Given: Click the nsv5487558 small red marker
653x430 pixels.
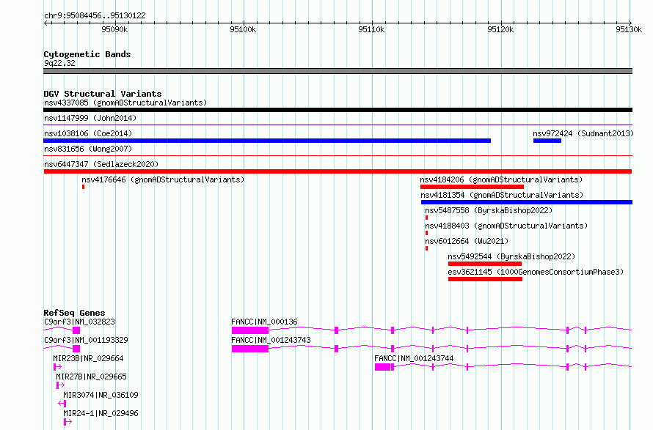Looking at the screenshot, I should click(x=426, y=218).
